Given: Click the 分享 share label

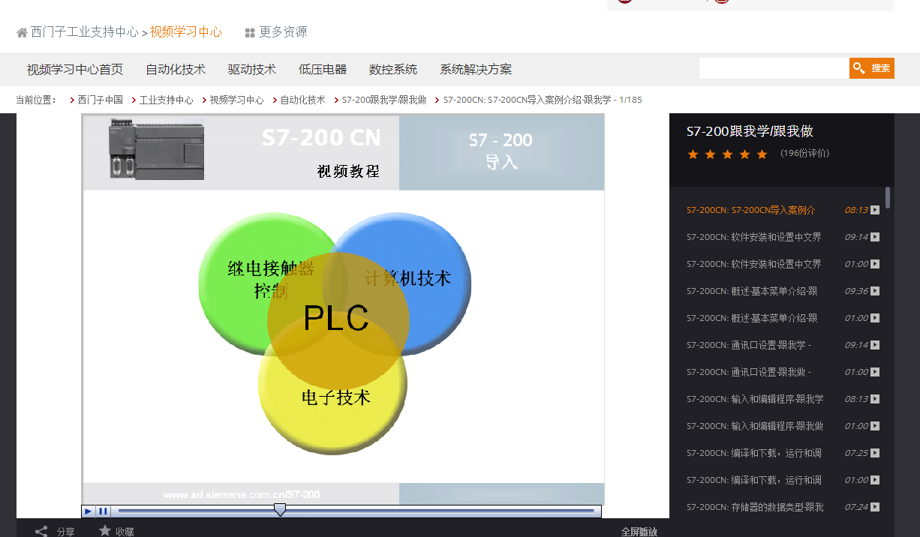Looking at the screenshot, I should (x=66, y=532).
